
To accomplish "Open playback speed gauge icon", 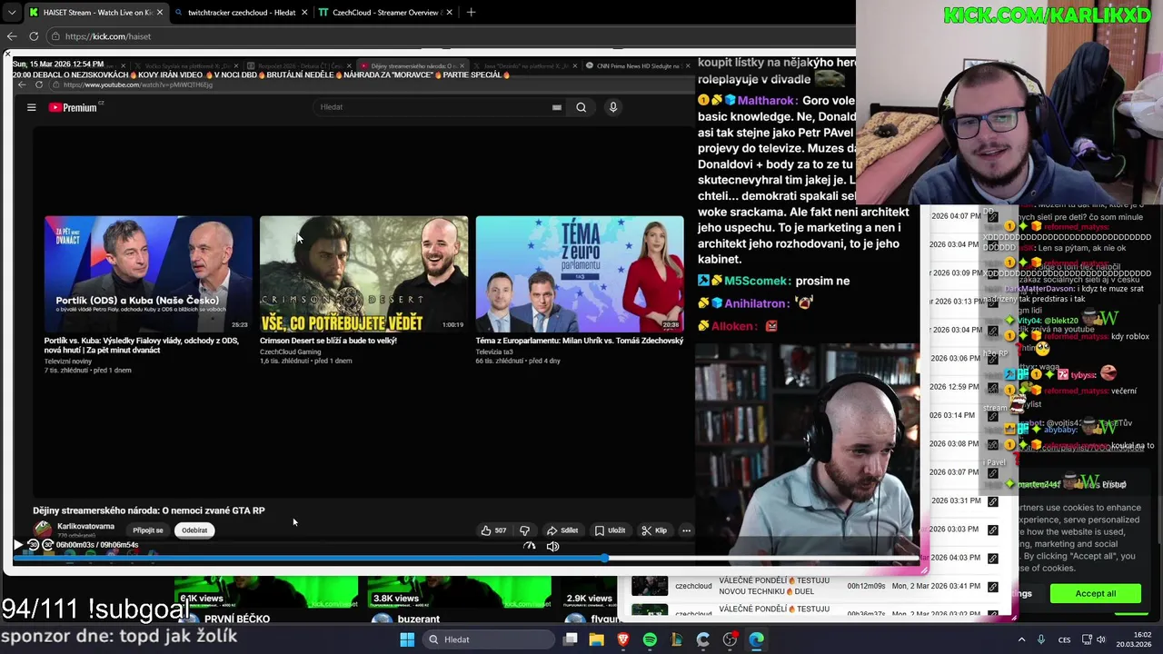I will coord(530,546).
